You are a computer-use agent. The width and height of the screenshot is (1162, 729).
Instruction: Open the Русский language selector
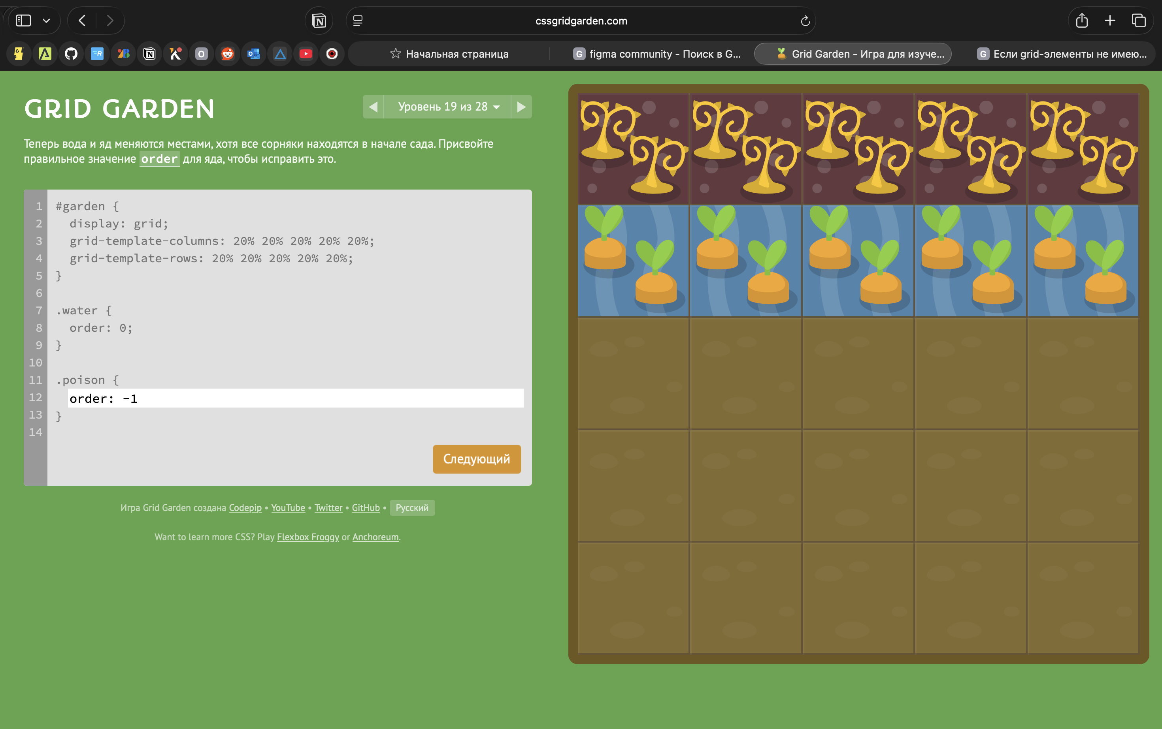pos(411,508)
